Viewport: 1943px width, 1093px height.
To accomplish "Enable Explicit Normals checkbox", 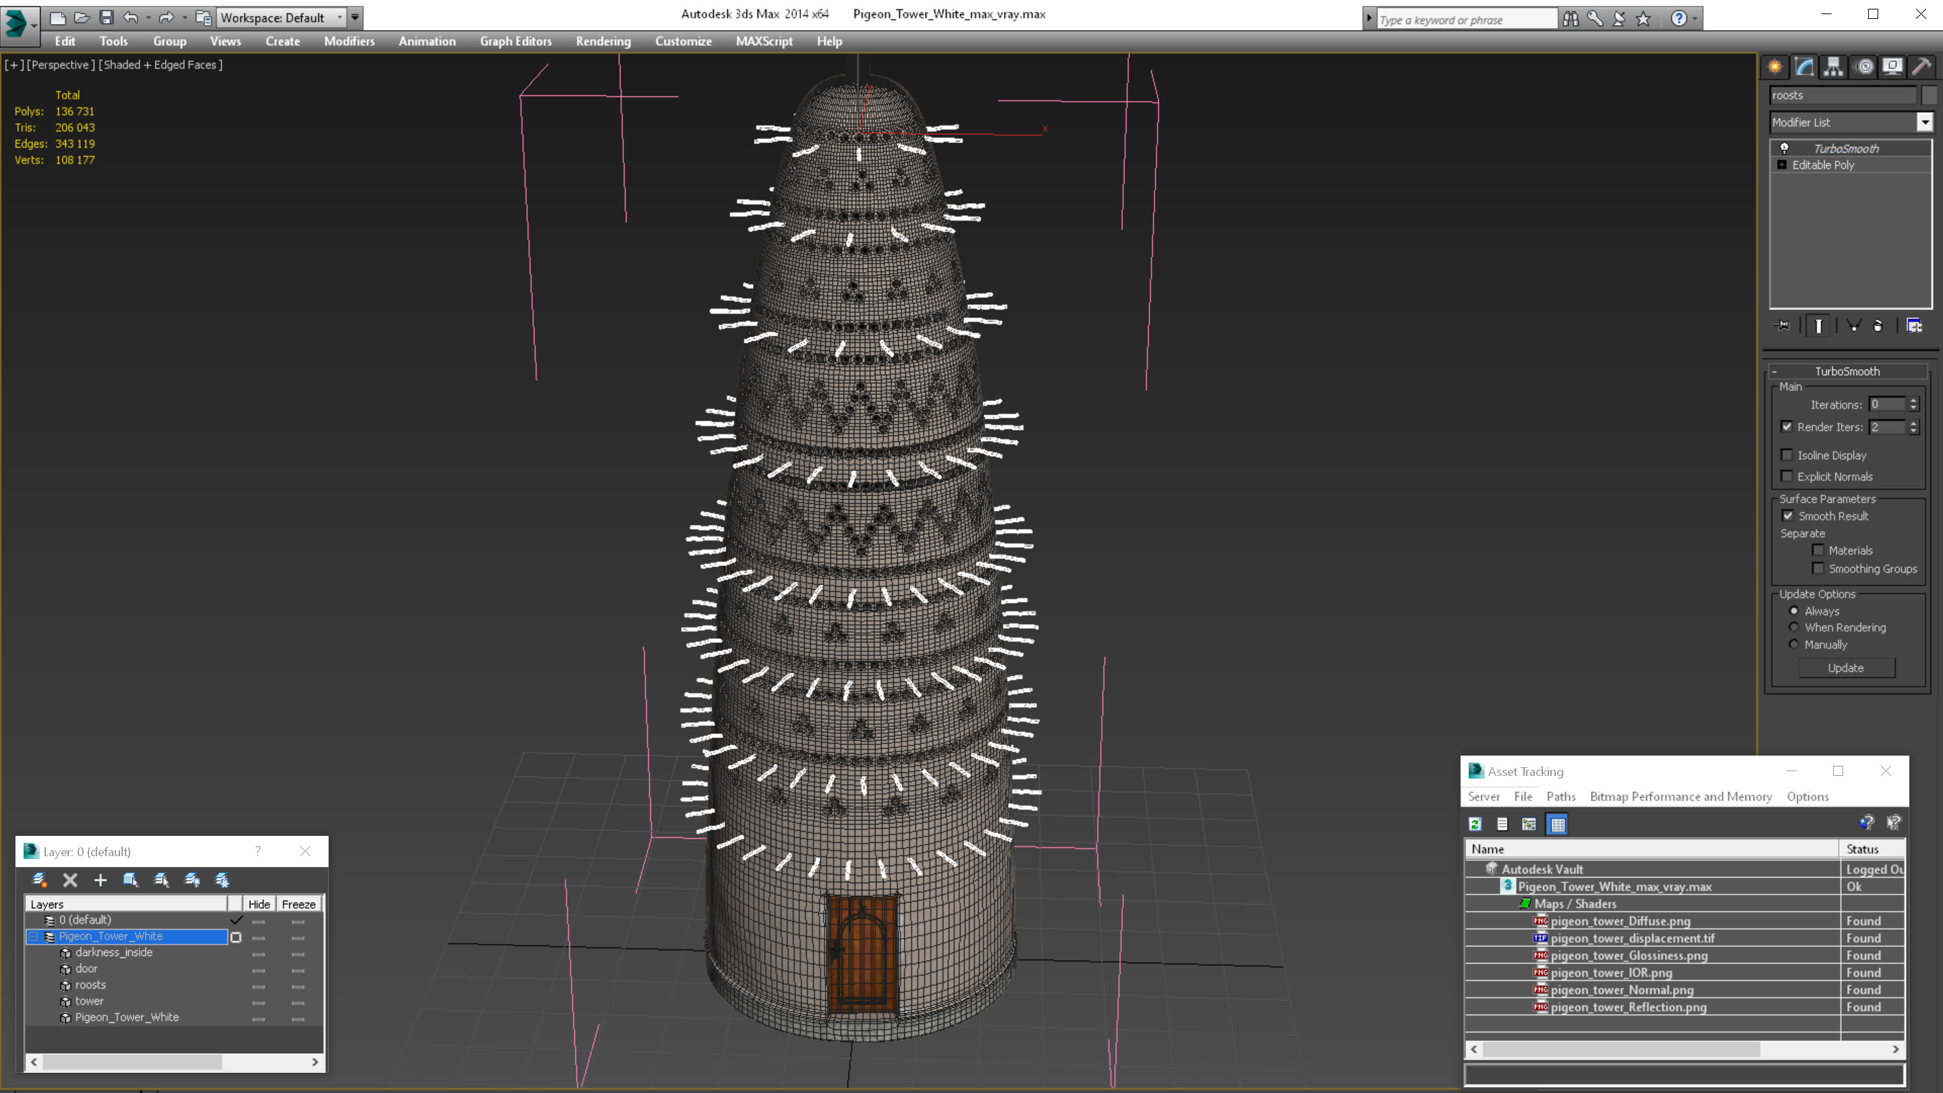I will point(1787,476).
